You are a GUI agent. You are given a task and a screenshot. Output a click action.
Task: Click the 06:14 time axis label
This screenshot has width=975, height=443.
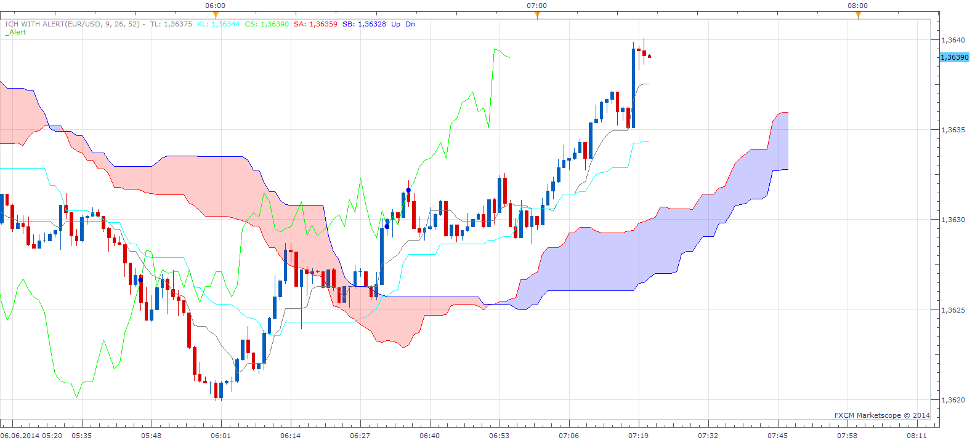(x=290, y=436)
